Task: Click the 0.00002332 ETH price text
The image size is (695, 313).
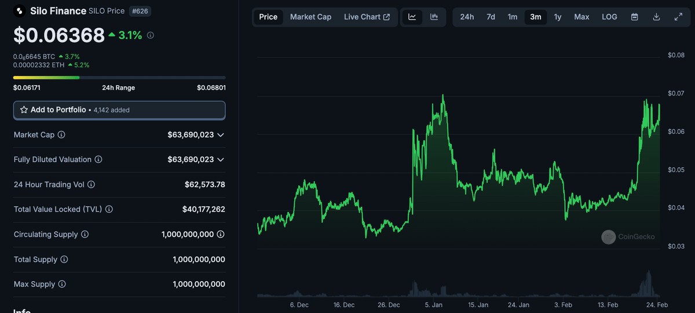Action: click(x=39, y=65)
